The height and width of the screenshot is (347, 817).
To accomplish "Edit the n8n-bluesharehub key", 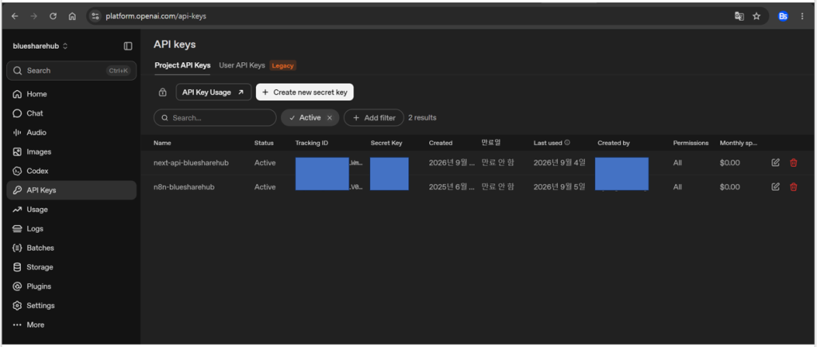I will [x=776, y=187].
